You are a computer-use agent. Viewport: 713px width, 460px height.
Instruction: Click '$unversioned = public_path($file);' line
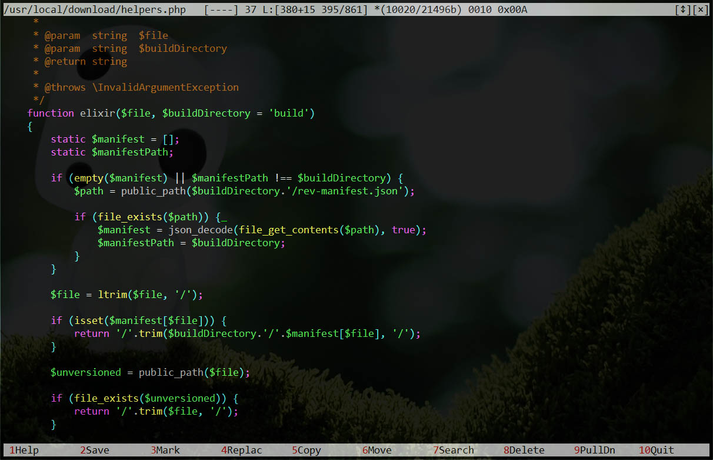(x=151, y=372)
